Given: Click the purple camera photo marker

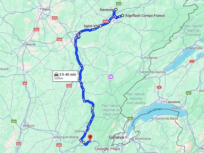Looking at the screenshot, I should point(111,77).
